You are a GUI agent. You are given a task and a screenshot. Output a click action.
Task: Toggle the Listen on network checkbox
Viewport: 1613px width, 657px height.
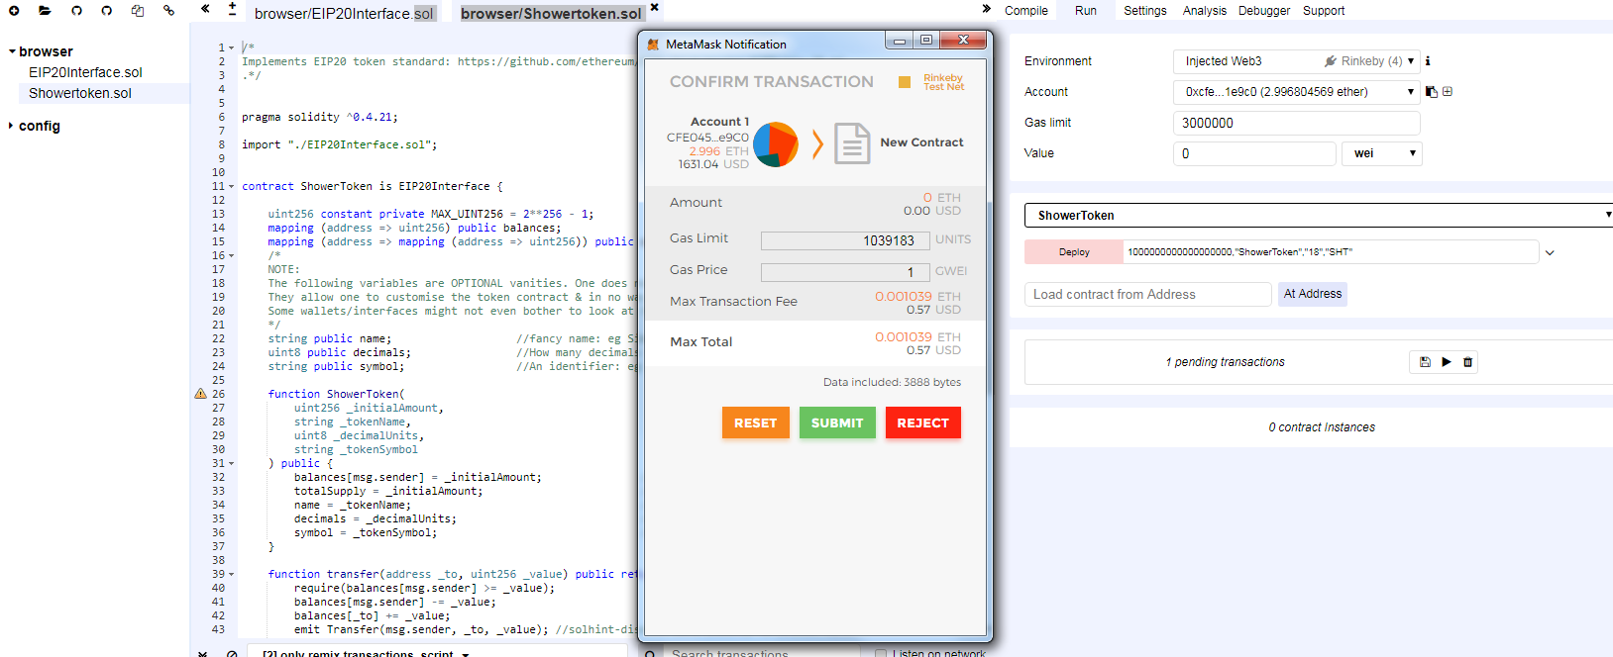click(x=881, y=653)
